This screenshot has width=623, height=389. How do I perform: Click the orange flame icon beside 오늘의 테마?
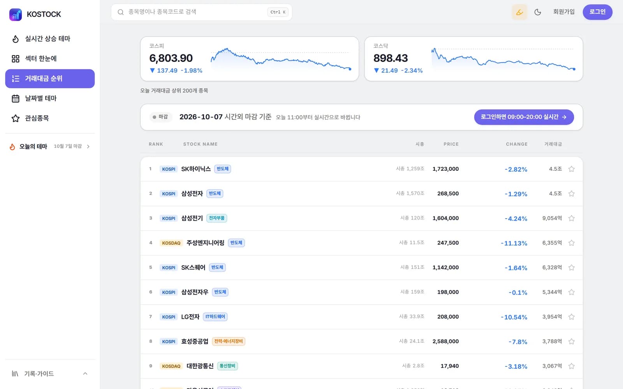12,147
